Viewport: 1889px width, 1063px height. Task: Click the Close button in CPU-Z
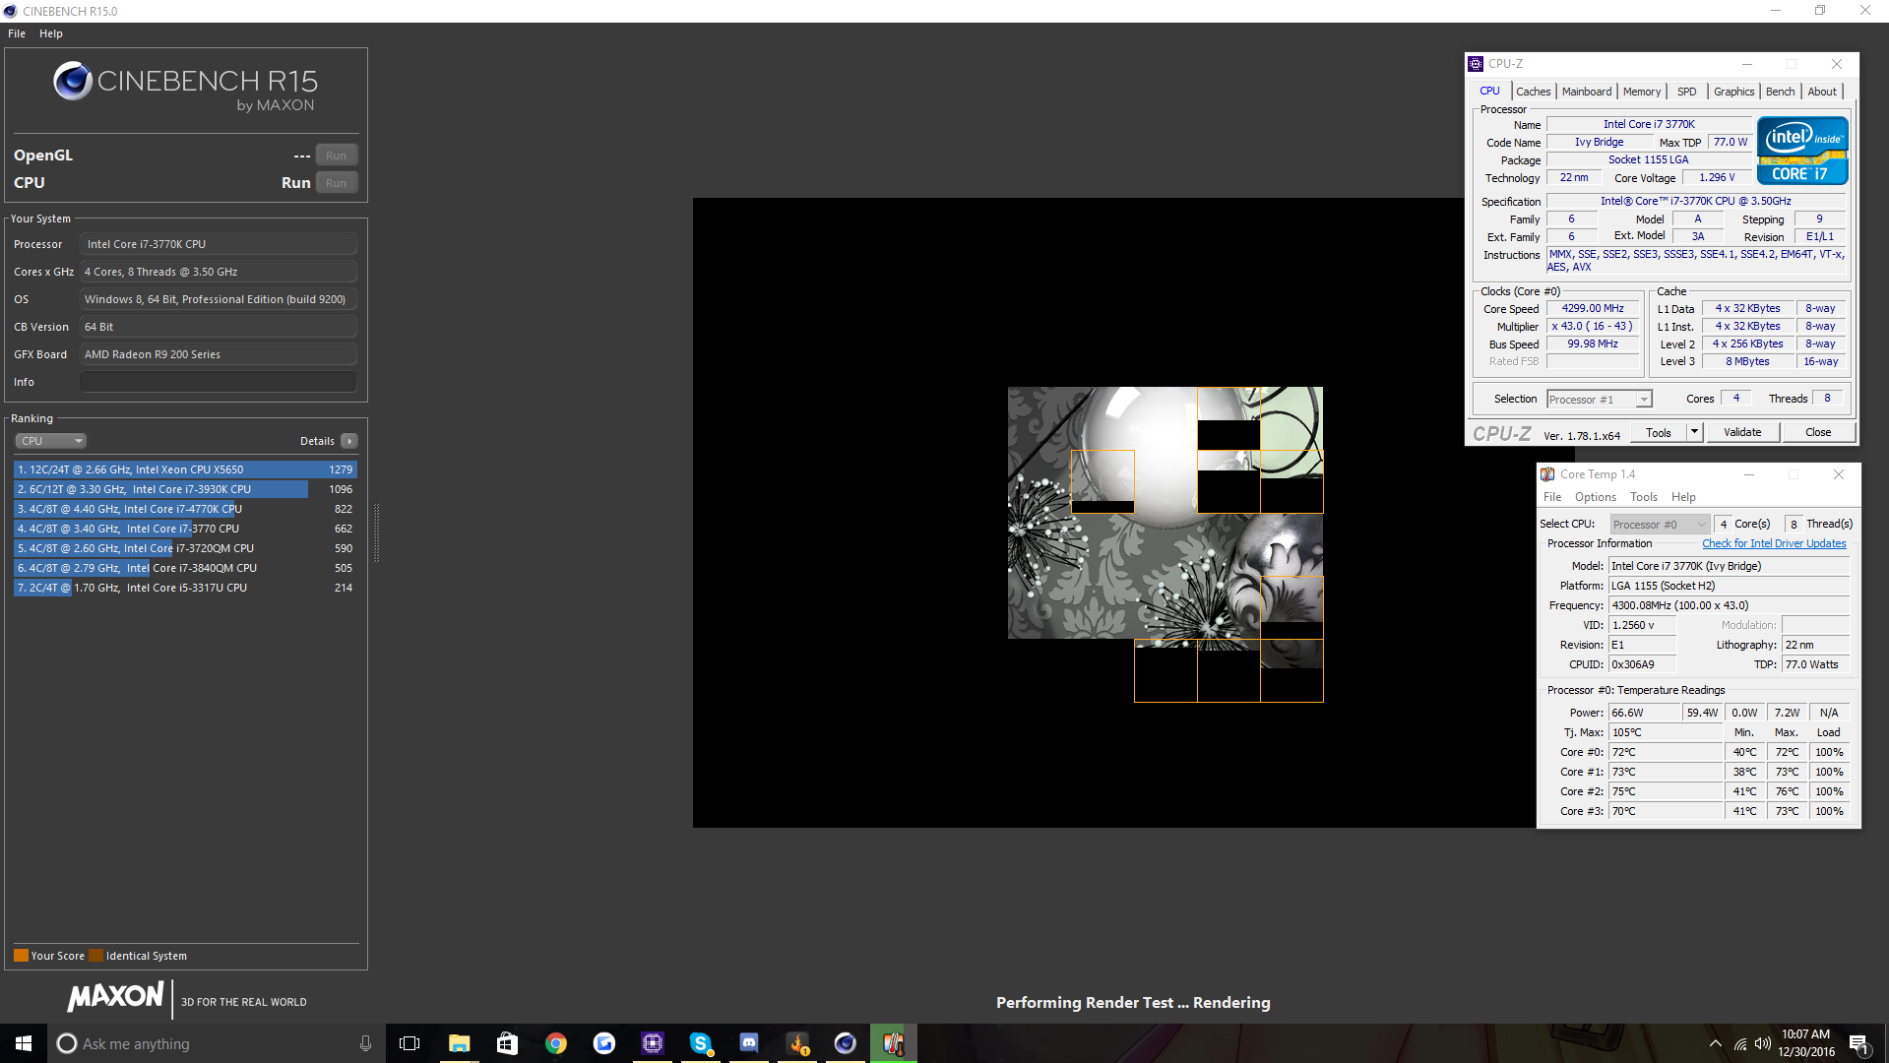tap(1818, 433)
